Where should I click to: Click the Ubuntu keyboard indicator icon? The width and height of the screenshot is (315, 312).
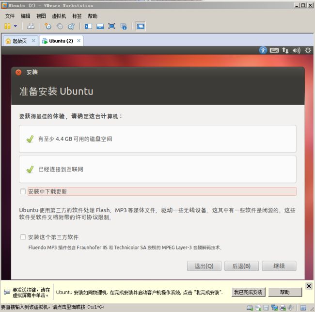coord(274,50)
